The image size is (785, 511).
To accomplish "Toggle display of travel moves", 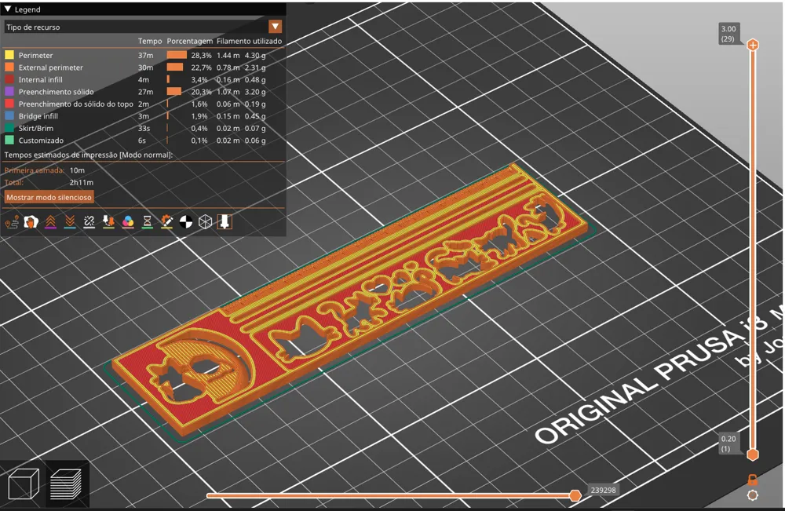I will pos(12,222).
